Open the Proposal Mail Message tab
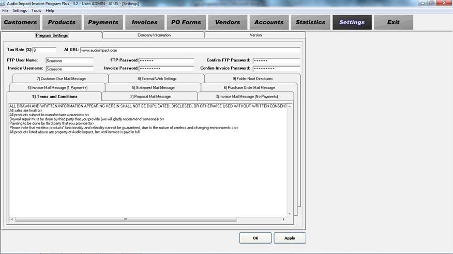 150,97
